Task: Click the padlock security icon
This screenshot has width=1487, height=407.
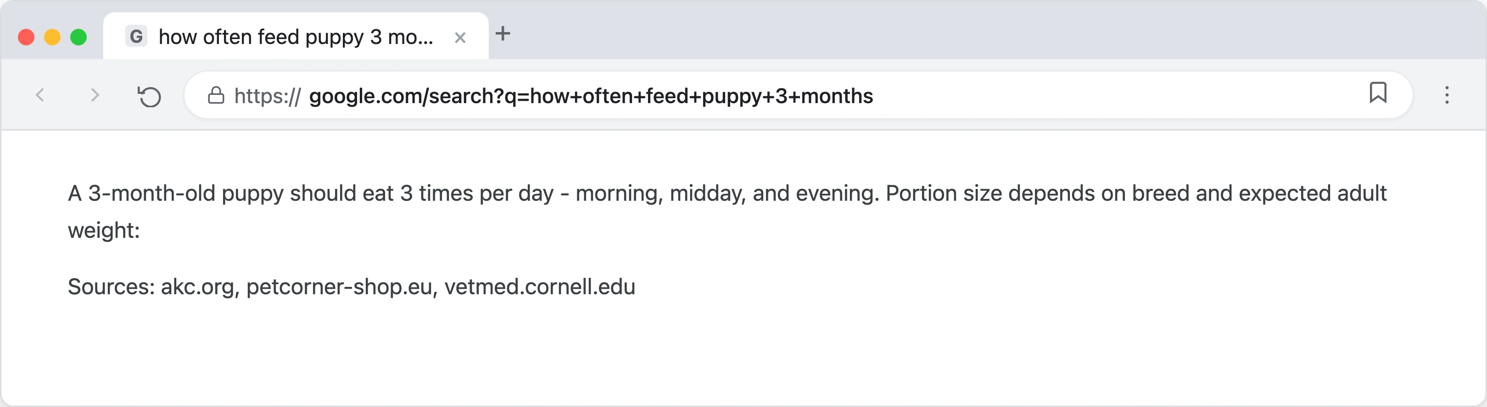Action: pos(217,96)
